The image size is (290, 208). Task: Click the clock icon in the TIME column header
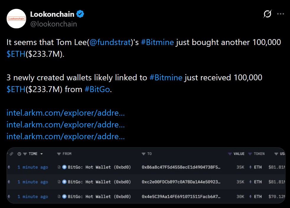click(x=19, y=154)
